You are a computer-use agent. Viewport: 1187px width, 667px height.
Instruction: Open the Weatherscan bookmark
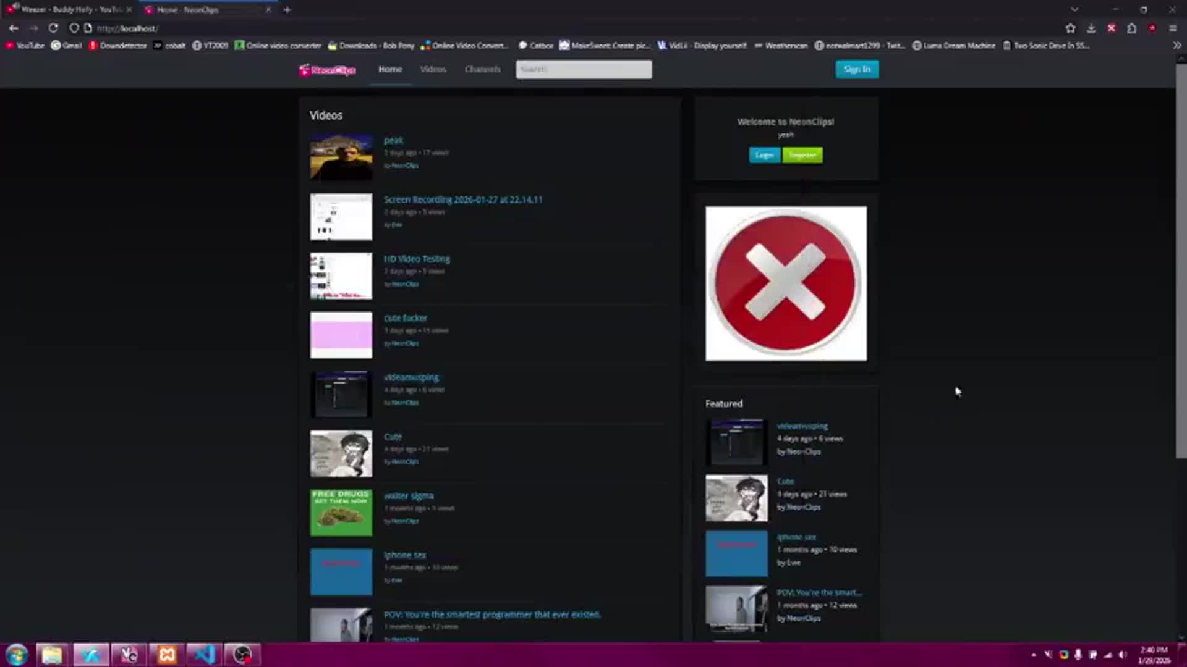point(781,46)
